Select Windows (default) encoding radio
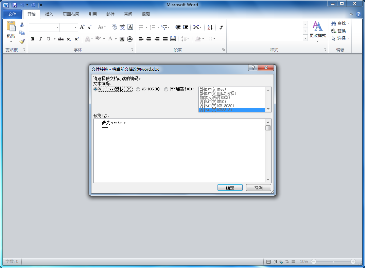365x268 pixels. [x=95, y=89]
